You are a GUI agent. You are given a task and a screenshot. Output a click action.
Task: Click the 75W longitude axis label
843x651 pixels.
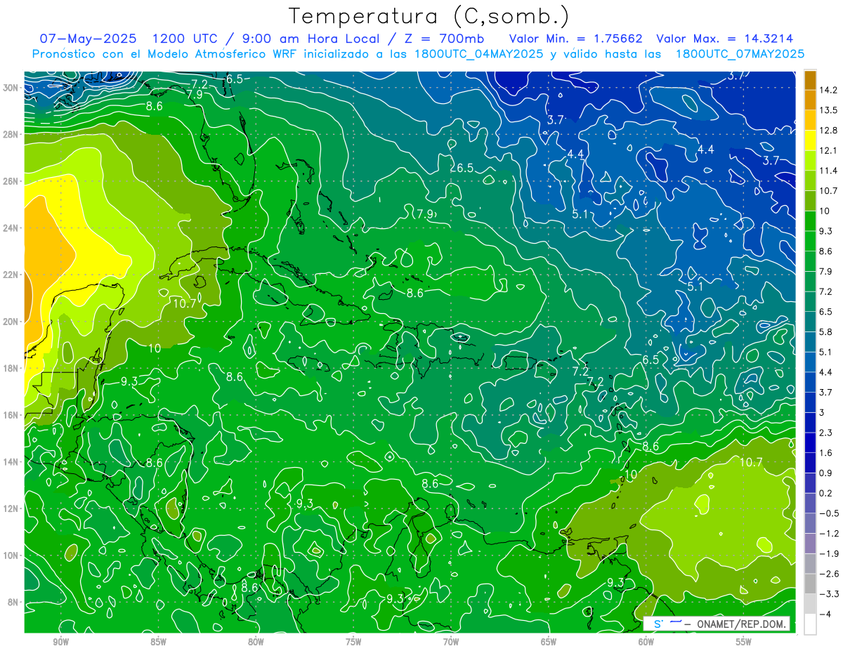pyautogui.click(x=353, y=643)
